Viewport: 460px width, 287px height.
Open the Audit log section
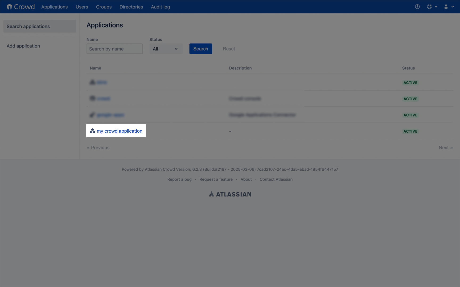click(x=160, y=7)
